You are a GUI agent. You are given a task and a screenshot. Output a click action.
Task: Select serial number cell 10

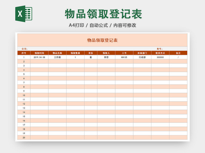coord(24,95)
